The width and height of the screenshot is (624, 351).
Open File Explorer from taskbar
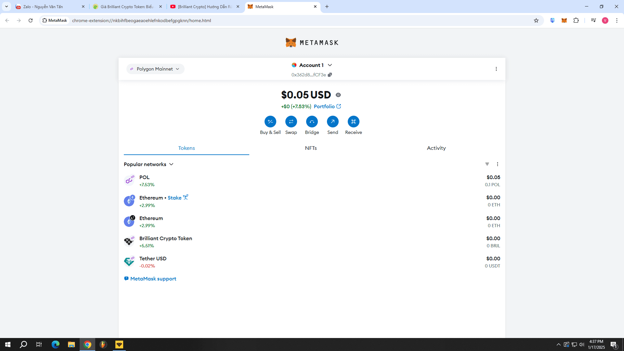[x=71, y=344]
